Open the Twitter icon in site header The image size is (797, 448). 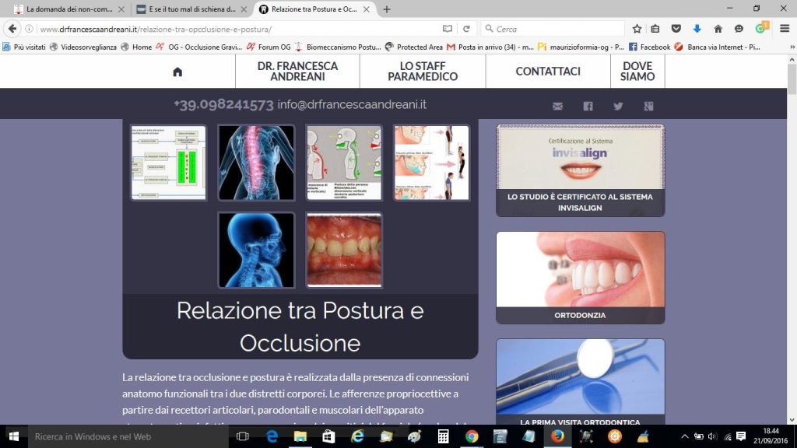pos(618,107)
